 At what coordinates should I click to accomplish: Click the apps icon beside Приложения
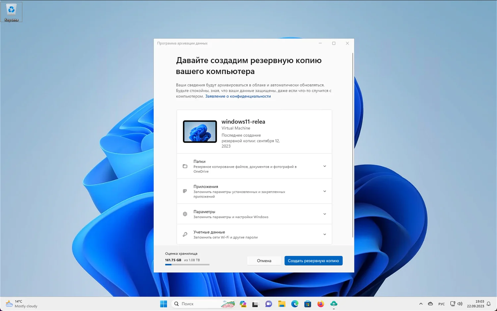tap(185, 191)
